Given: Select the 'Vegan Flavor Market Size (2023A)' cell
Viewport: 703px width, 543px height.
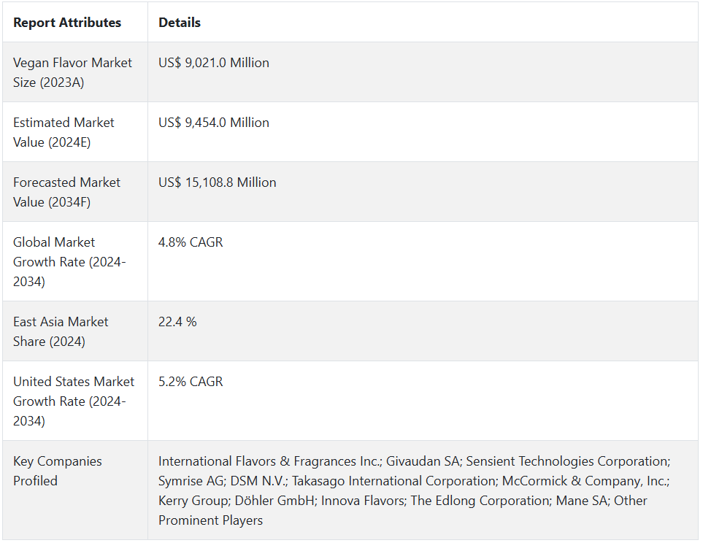Looking at the screenshot, I should [x=73, y=72].
